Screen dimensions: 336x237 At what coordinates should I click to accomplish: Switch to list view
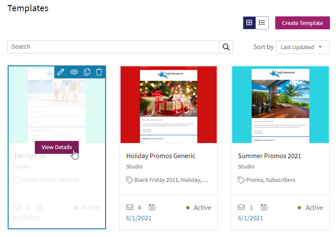coord(262,23)
